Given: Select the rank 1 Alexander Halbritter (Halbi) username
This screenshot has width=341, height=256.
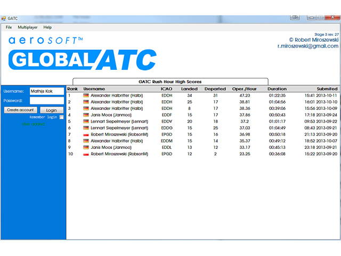Looking at the screenshot, I should pyautogui.click(x=117, y=95).
